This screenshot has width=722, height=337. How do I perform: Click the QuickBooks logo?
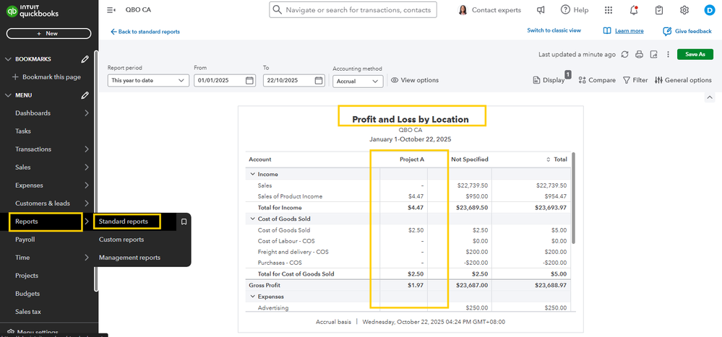(33, 11)
